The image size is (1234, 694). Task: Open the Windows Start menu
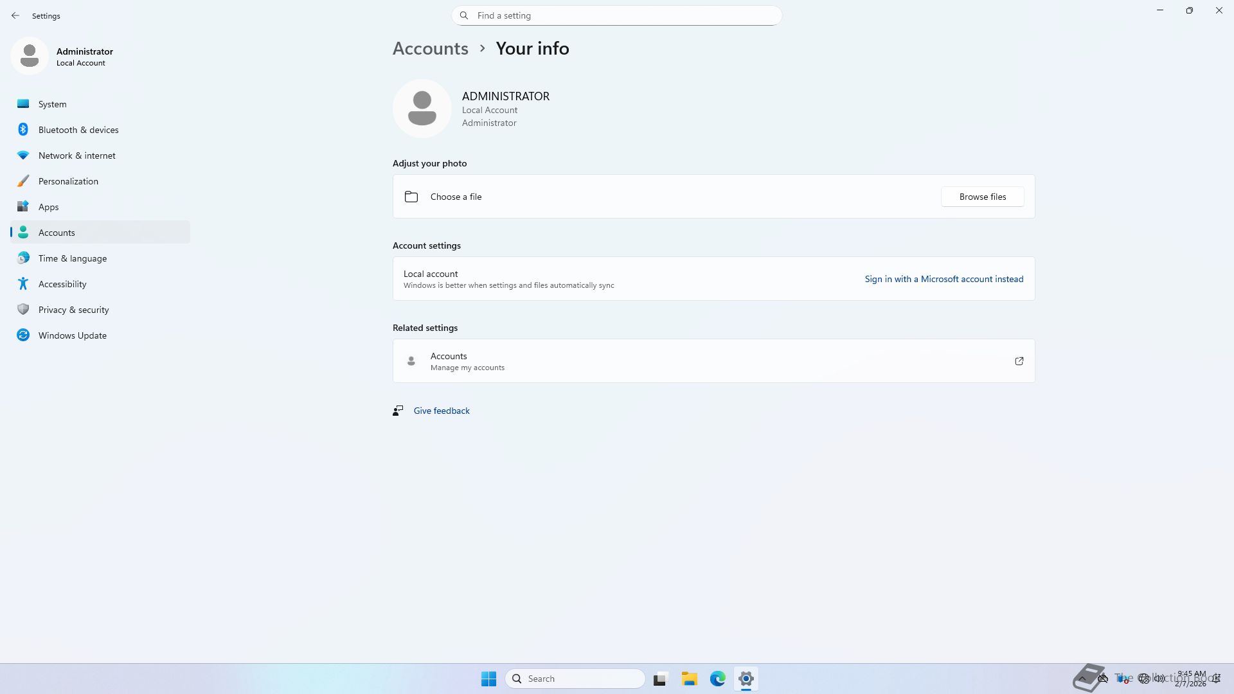488,679
